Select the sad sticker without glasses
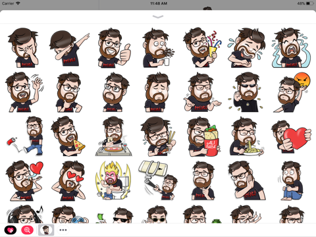Image resolution: width=316 pixels, height=237 pixels. [x=157, y=92]
